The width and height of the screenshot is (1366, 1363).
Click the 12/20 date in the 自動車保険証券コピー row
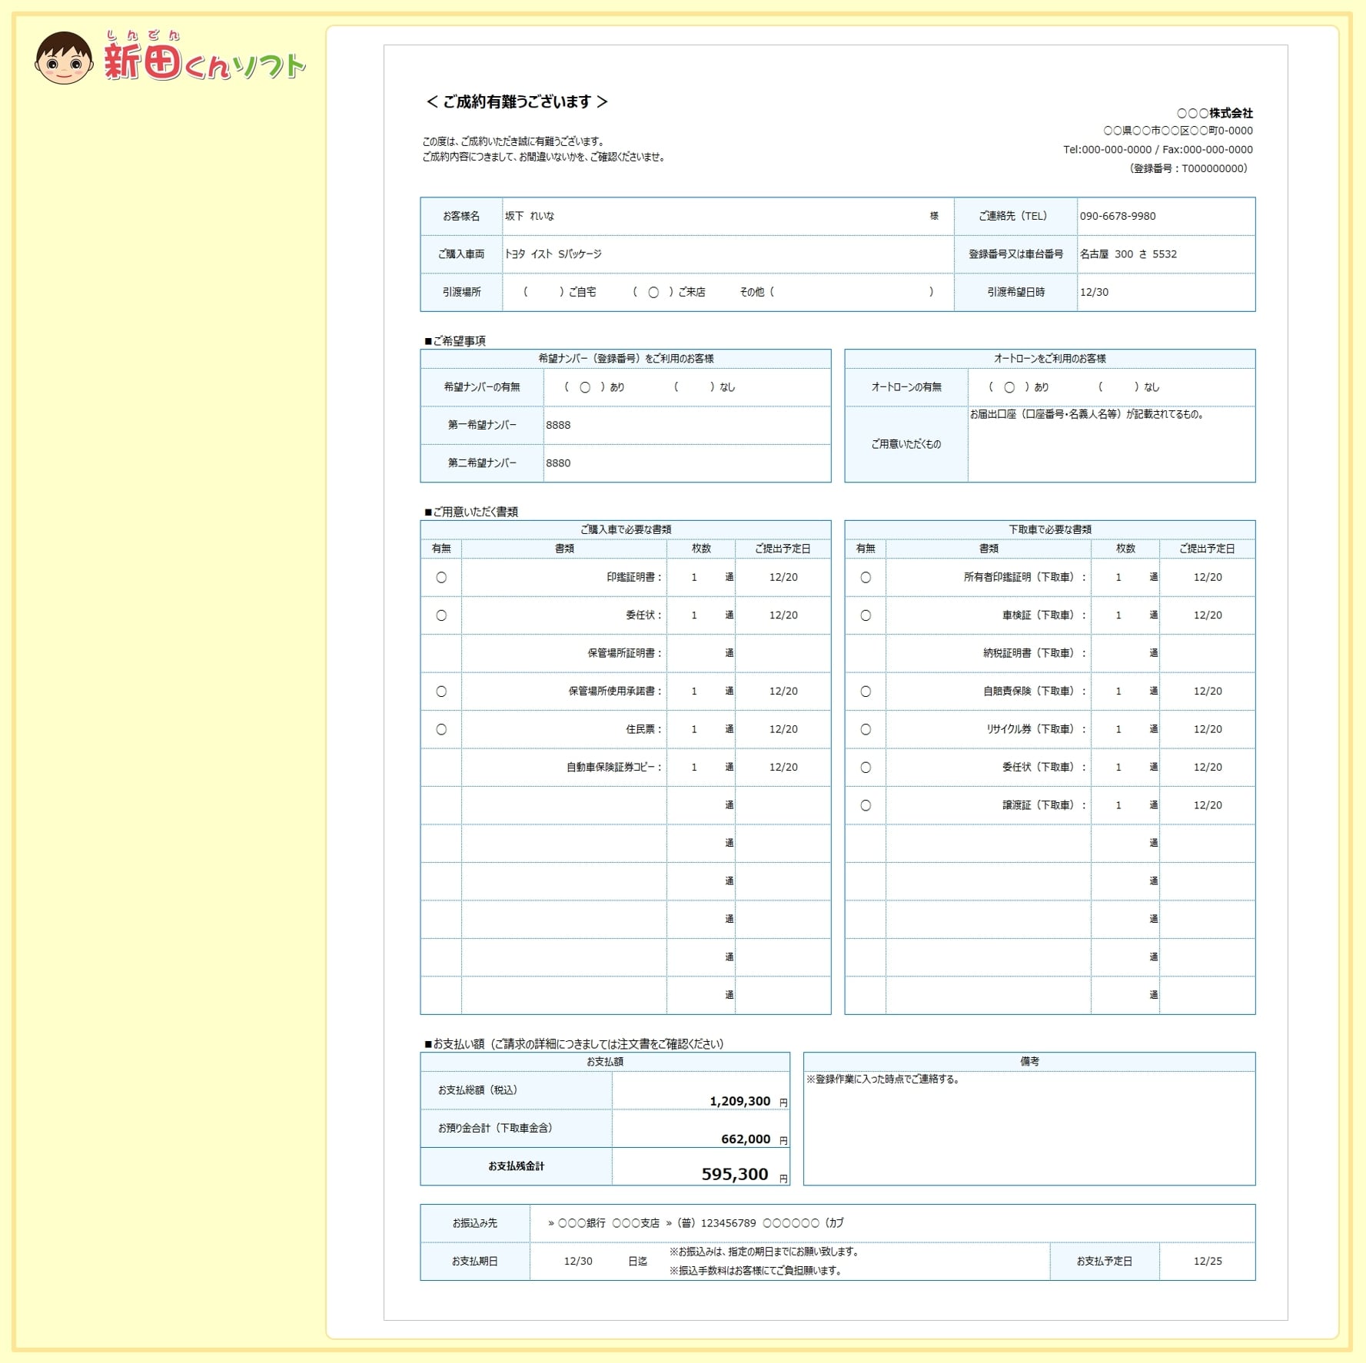783,768
